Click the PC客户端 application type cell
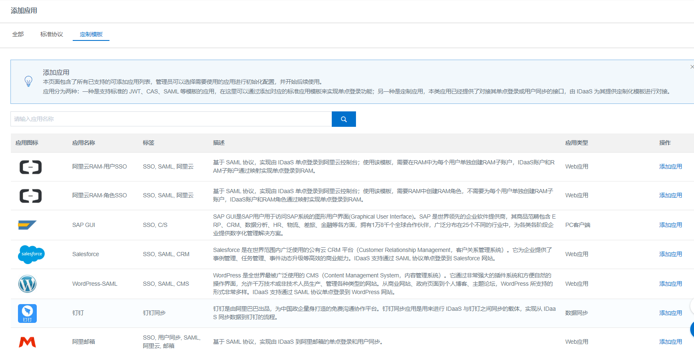Viewport: 694px width, 355px height. (x=578, y=225)
